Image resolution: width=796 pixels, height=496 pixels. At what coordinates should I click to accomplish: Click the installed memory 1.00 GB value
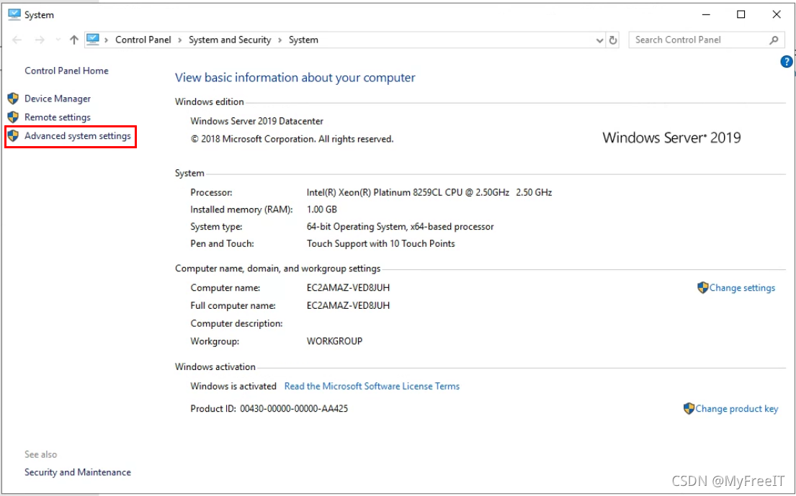tap(322, 209)
